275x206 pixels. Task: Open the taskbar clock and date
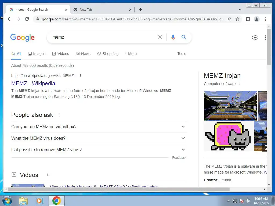click(x=261, y=201)
